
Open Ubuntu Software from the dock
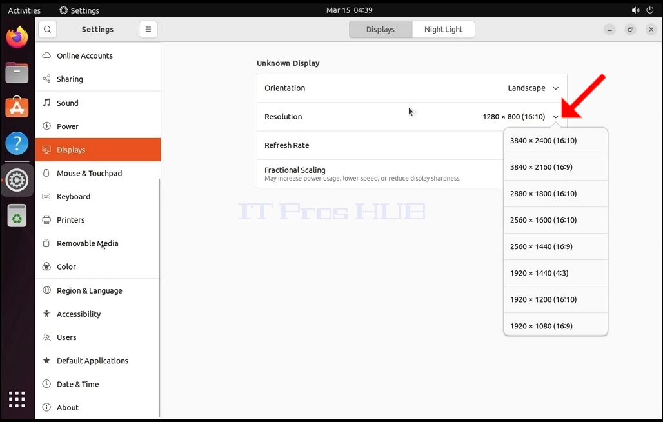tap(17, 107)
